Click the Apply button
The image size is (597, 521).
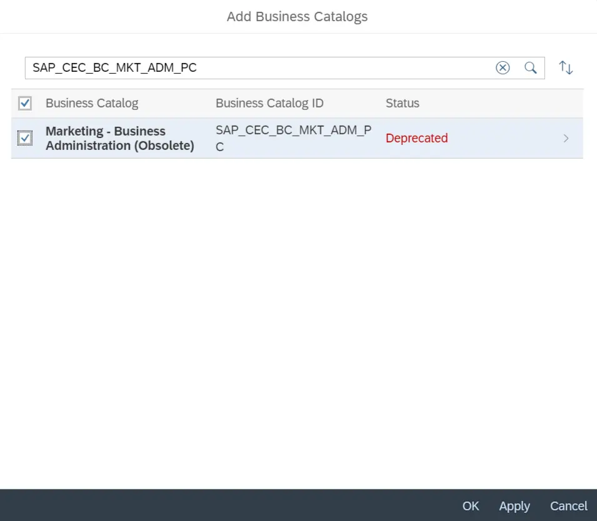point(514,506)
